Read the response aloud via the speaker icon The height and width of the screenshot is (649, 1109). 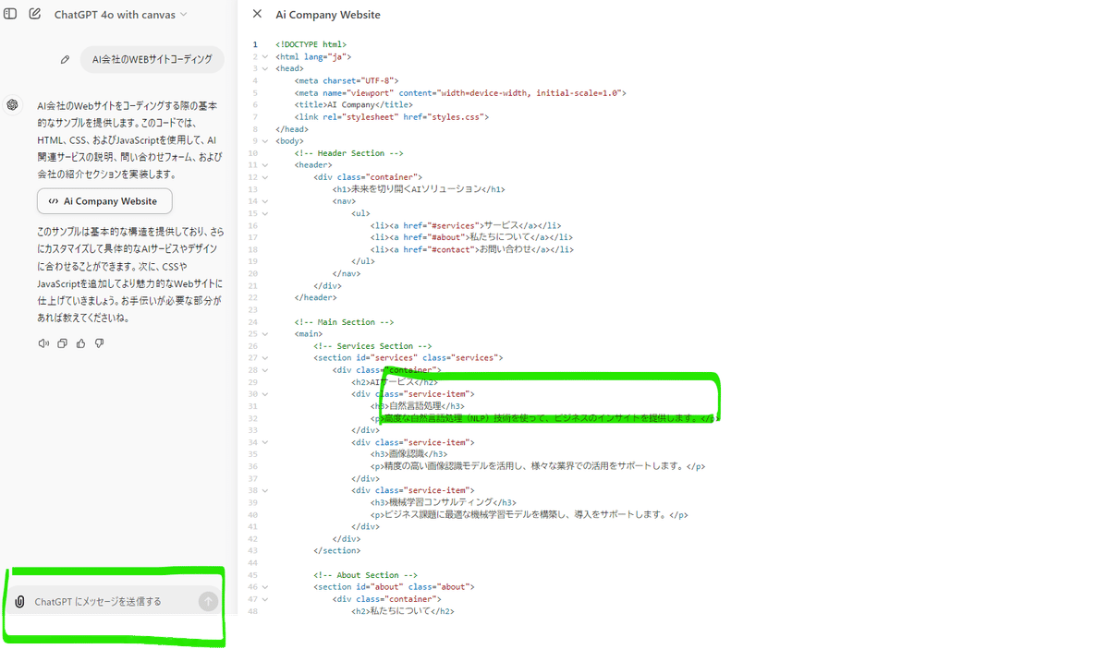43,343
